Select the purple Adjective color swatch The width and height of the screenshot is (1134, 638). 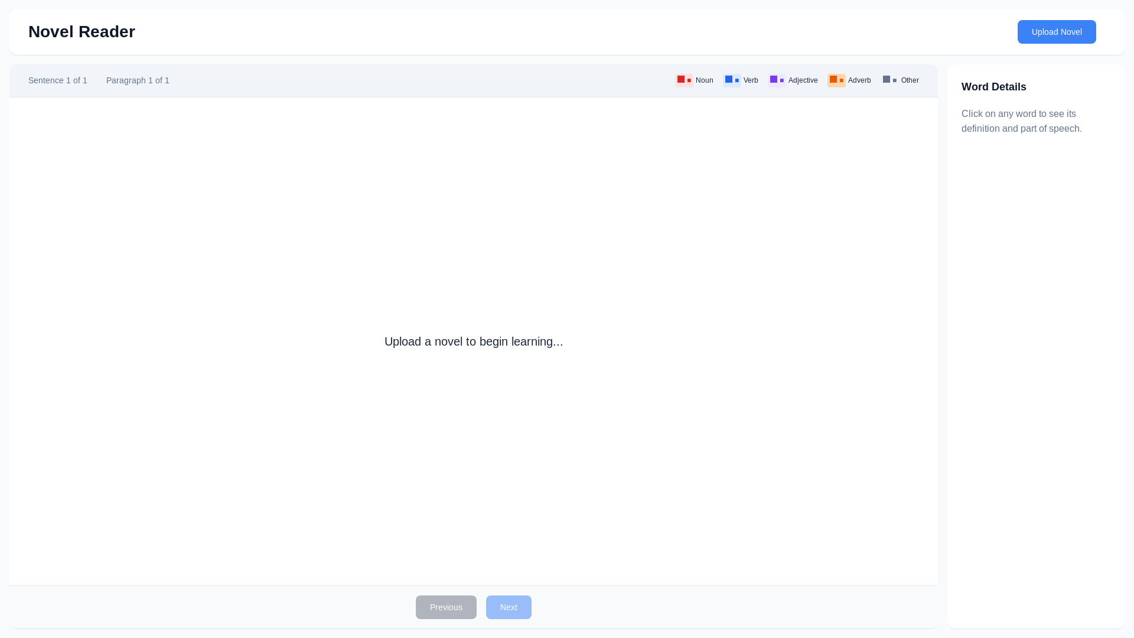[x=777, y=80]
